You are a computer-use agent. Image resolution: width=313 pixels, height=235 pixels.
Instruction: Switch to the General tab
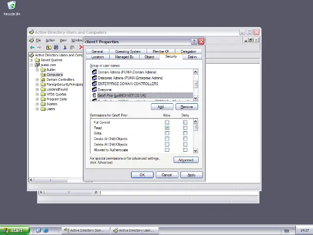click(97, 51)
